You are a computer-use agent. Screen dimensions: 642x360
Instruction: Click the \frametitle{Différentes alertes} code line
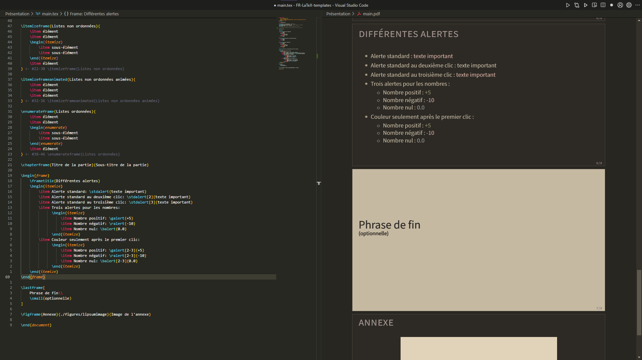pyautogui.click(x=65, y=181)
